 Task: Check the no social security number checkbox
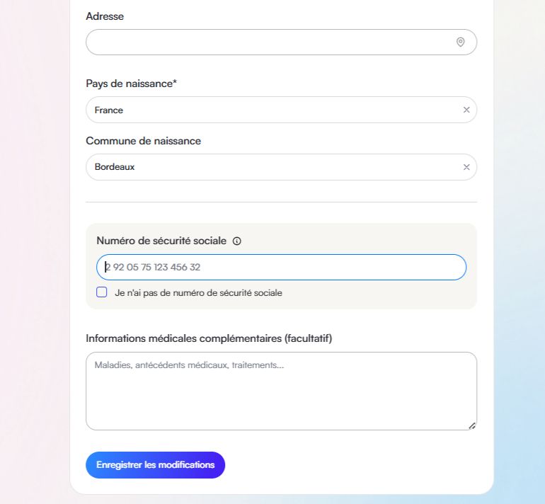tap(101, 292)
